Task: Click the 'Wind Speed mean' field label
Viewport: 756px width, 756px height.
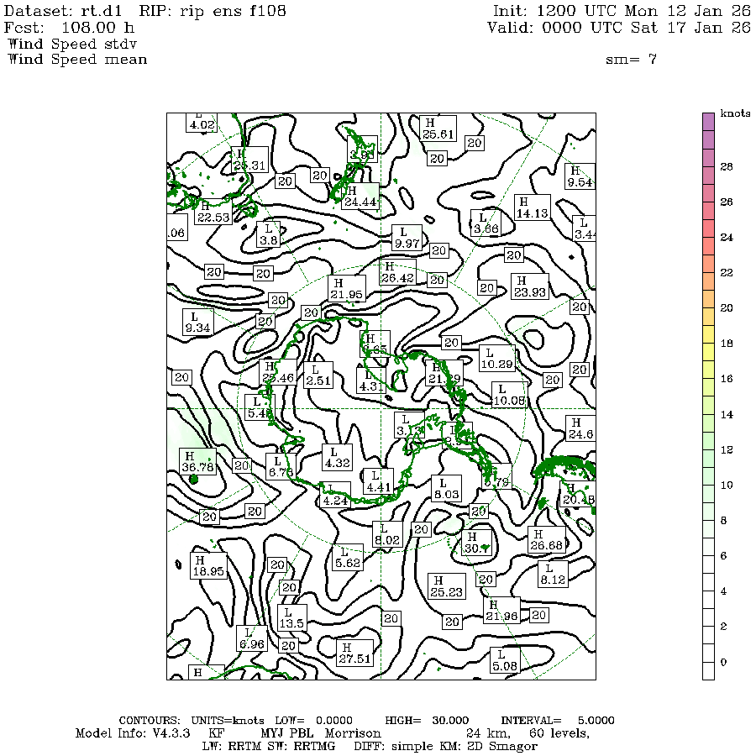Action: [77, 60]
